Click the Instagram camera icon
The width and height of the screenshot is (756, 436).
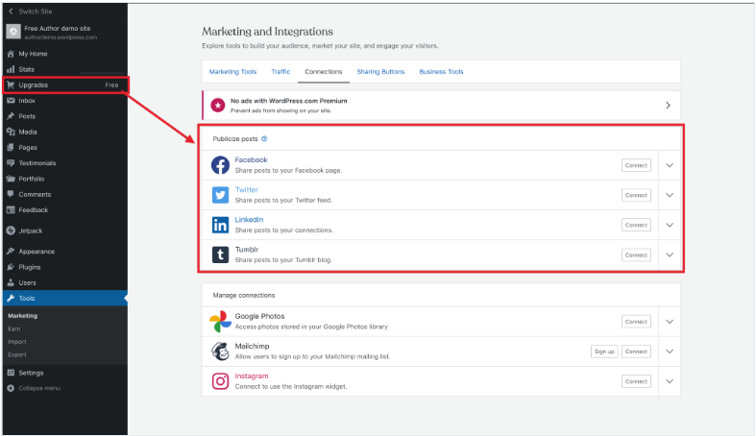coord(220,381)
